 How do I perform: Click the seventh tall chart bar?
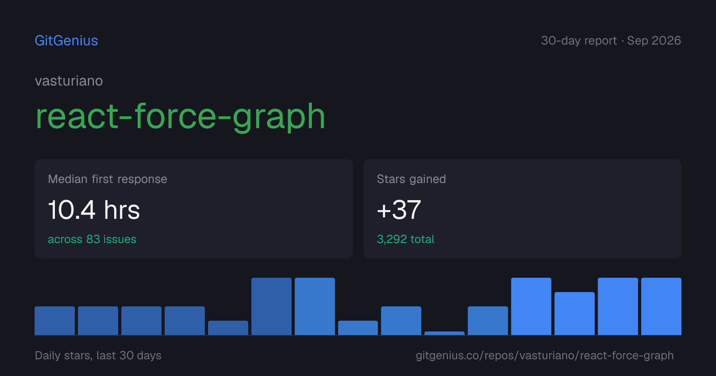315,306
